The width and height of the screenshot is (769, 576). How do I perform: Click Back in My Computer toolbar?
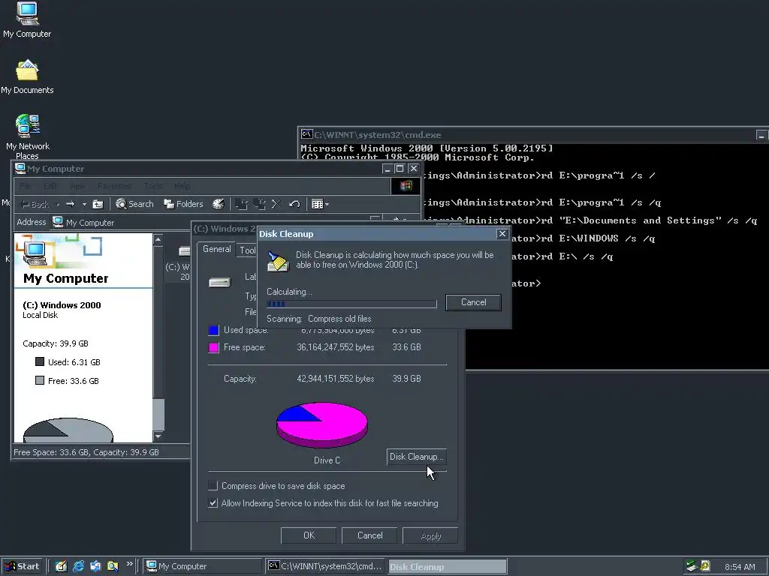35,204
